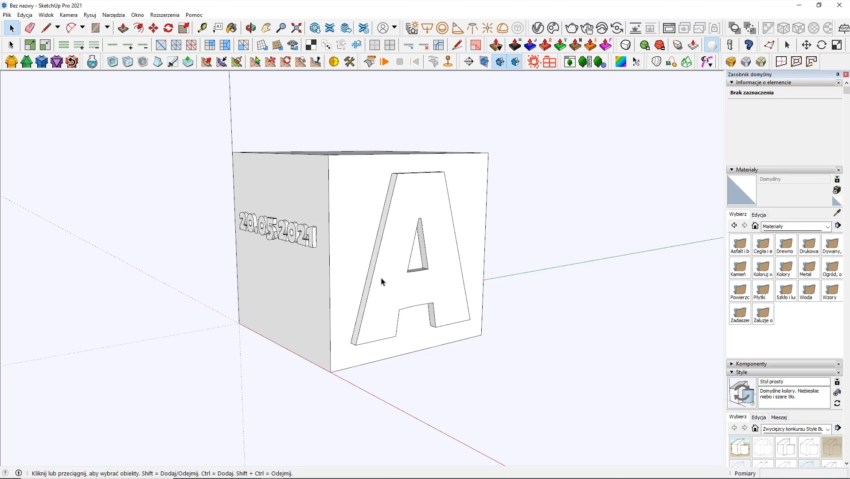850x479 pixels.
Task: Open the line tool dropdown arrow
Action: click(x=58, y=27)
